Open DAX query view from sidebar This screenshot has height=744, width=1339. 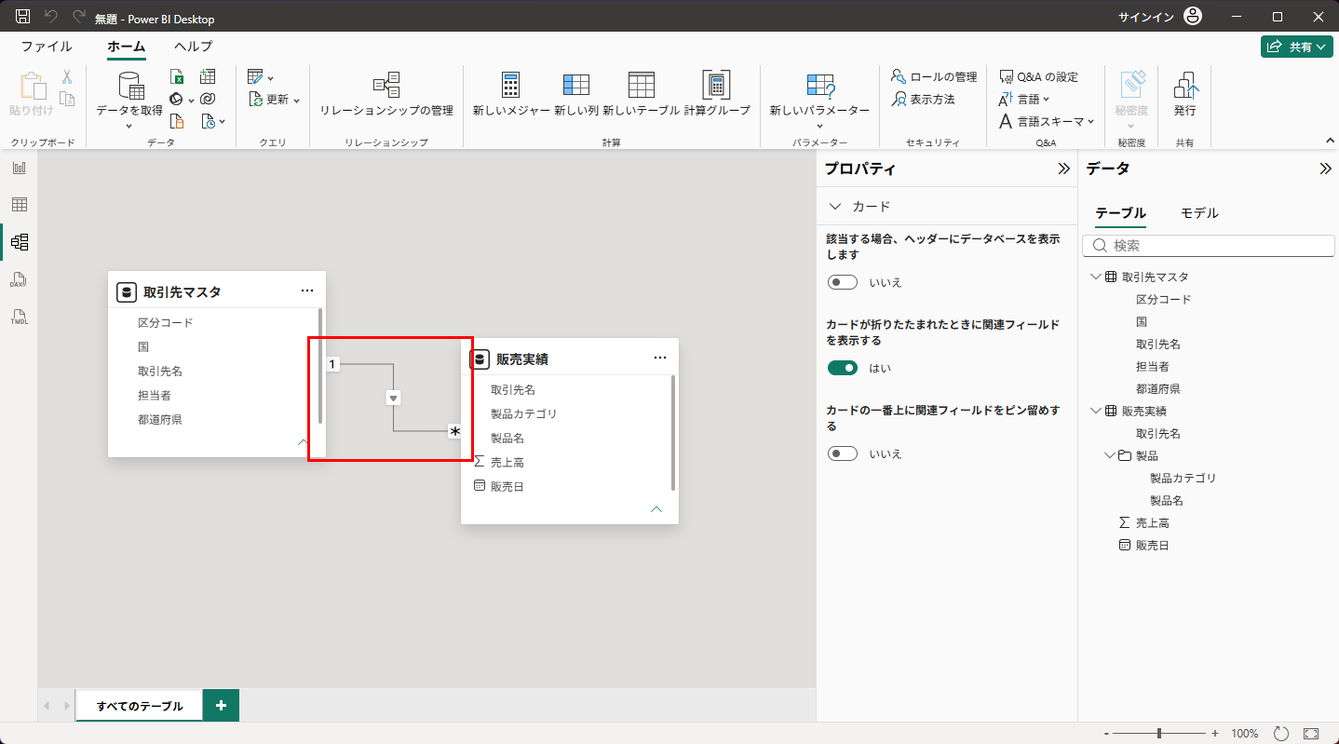[x=19, y=279]
